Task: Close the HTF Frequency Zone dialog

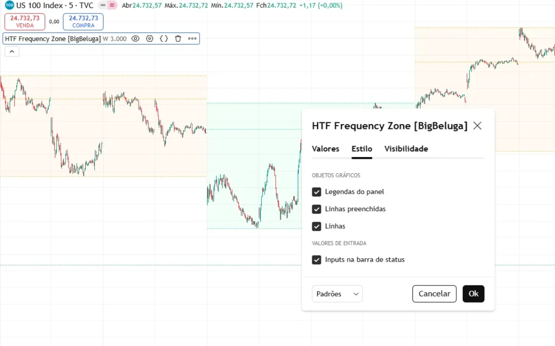Action: pyautogui.click(x=477, y=126)
